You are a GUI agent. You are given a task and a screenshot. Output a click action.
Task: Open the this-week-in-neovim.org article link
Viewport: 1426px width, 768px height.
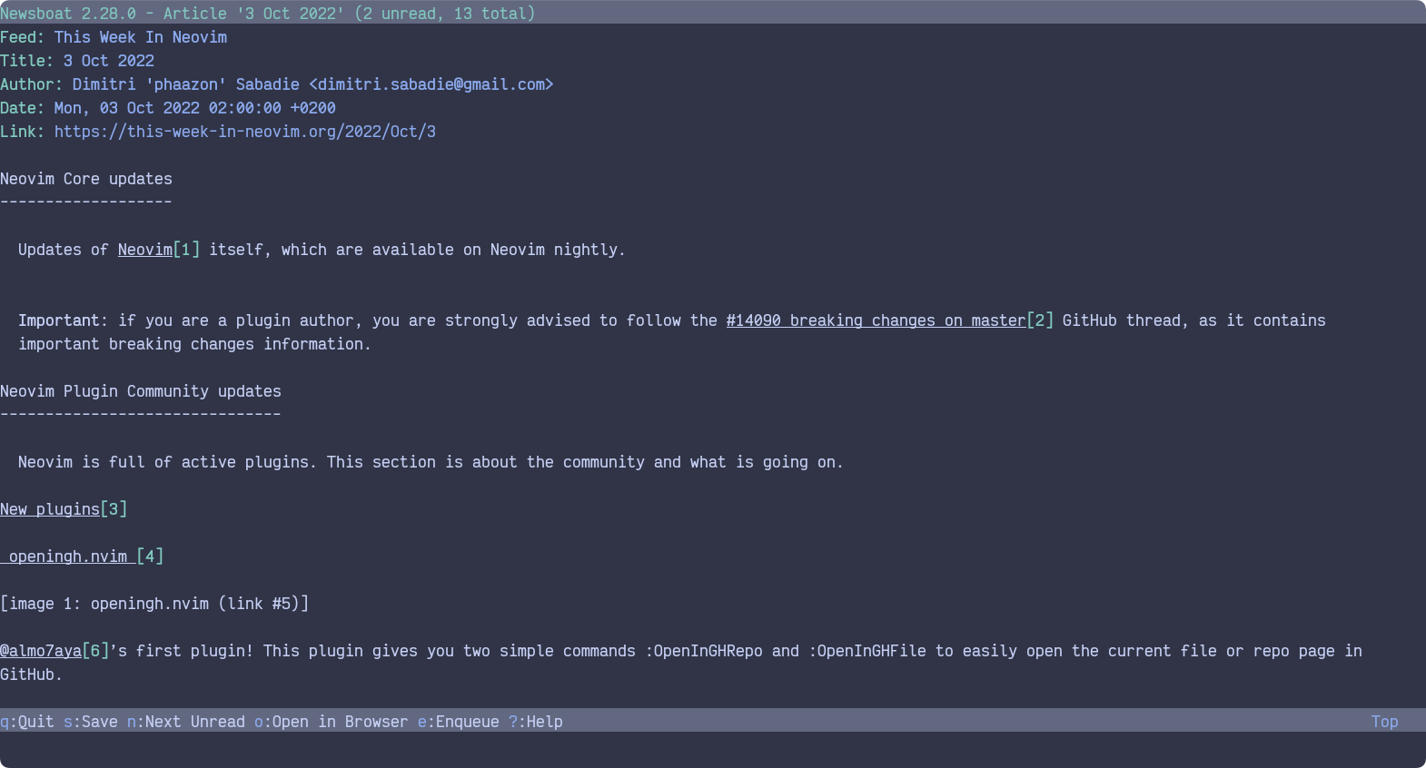(245, 132)
